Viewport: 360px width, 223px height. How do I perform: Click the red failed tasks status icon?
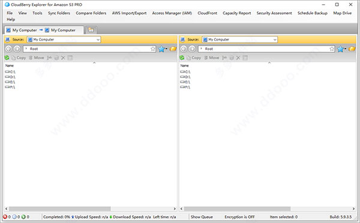point(5,216)
